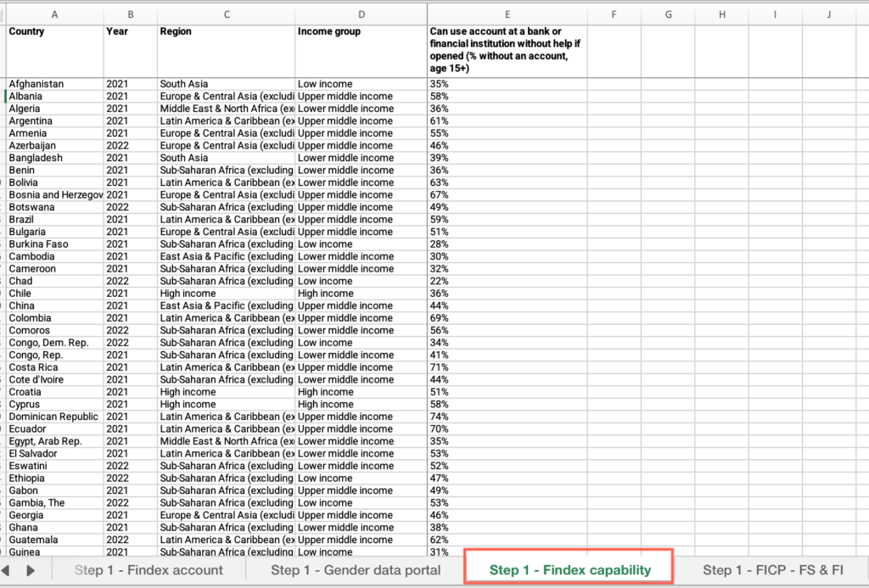869x588 pixels.
Task: Select the "Botswana" cell
Action: (54, 207)
